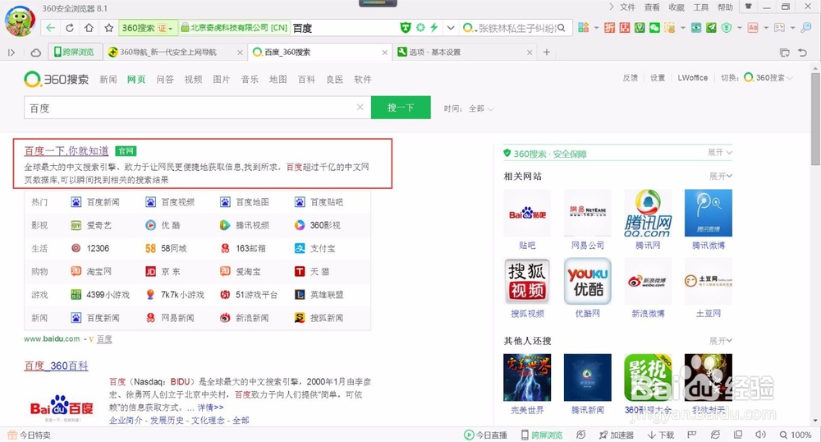Click the 跨屏浏览 item in status bar
821x442 pixels.
point(542,435)
